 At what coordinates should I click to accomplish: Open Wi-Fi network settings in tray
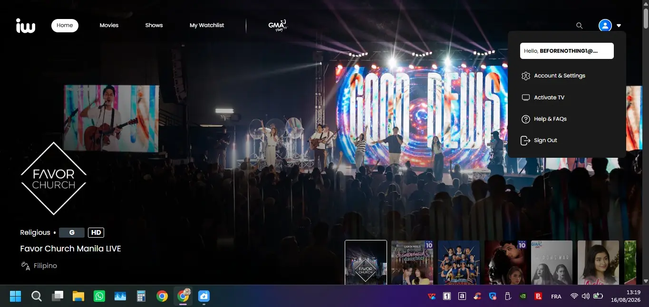574,296
